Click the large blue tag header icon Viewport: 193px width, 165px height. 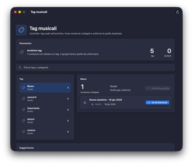(21, 30)
